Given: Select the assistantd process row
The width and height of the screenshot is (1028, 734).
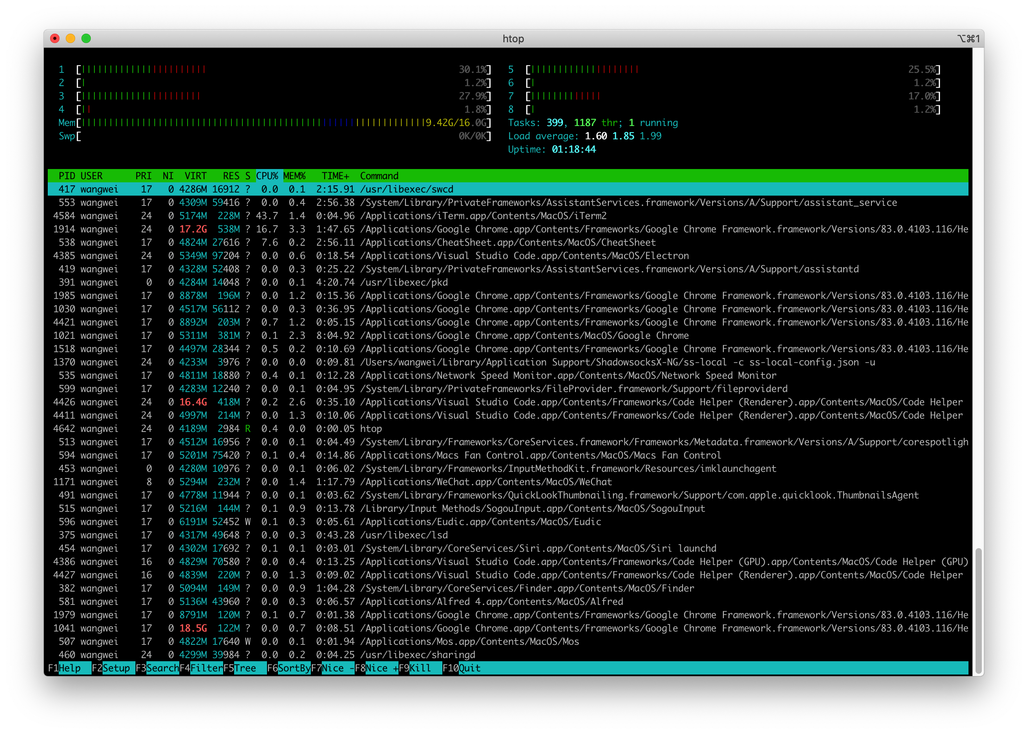Looking at the screenshot, I should pos(508,269).
